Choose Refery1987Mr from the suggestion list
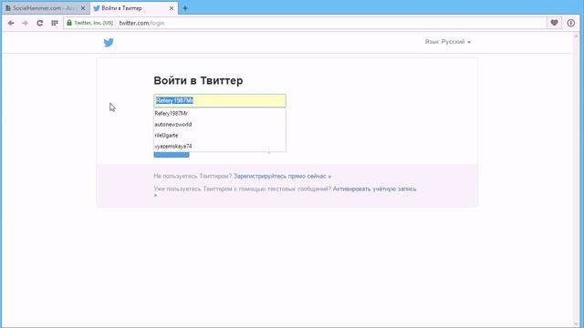The width and height of the screenshot is (584, 328). point(220,113)
